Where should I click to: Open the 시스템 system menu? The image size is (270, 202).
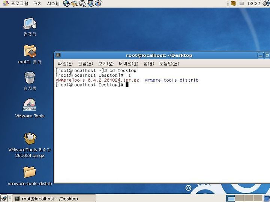tap(53, 3)
